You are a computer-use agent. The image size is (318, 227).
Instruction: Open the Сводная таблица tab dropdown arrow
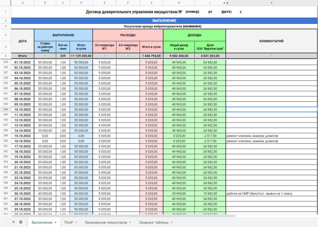172,222
